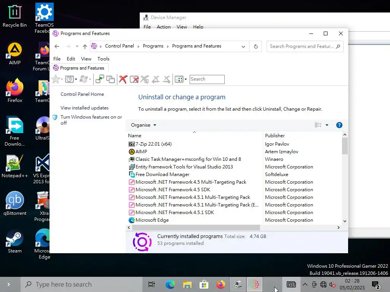Open the Action menu in Device Manager
The image size is (390, 292).
163,27
